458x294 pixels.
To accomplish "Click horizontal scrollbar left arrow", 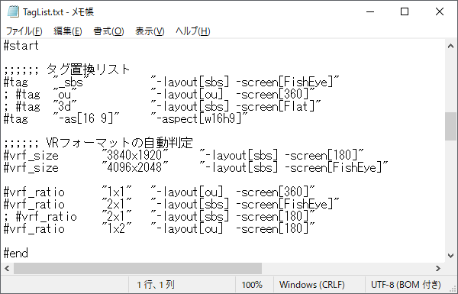I will click(x=7, y=268).
